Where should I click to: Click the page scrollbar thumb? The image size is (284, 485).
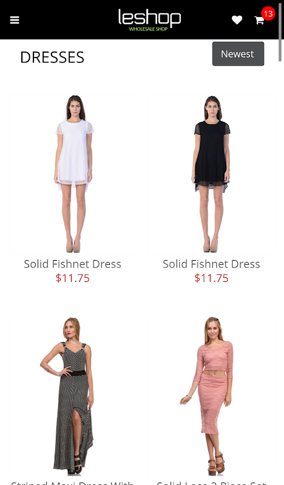[280, 31]
